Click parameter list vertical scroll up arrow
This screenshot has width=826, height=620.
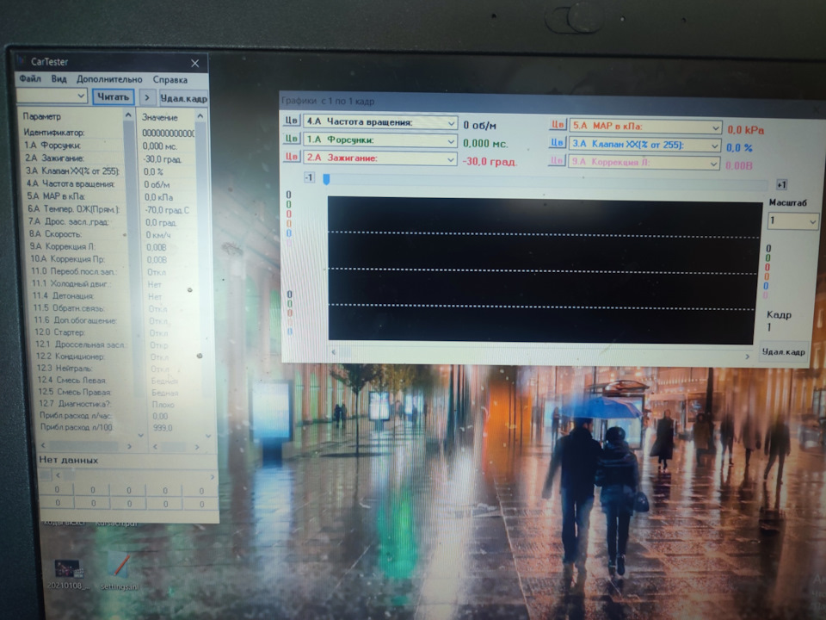coord(128,115)
